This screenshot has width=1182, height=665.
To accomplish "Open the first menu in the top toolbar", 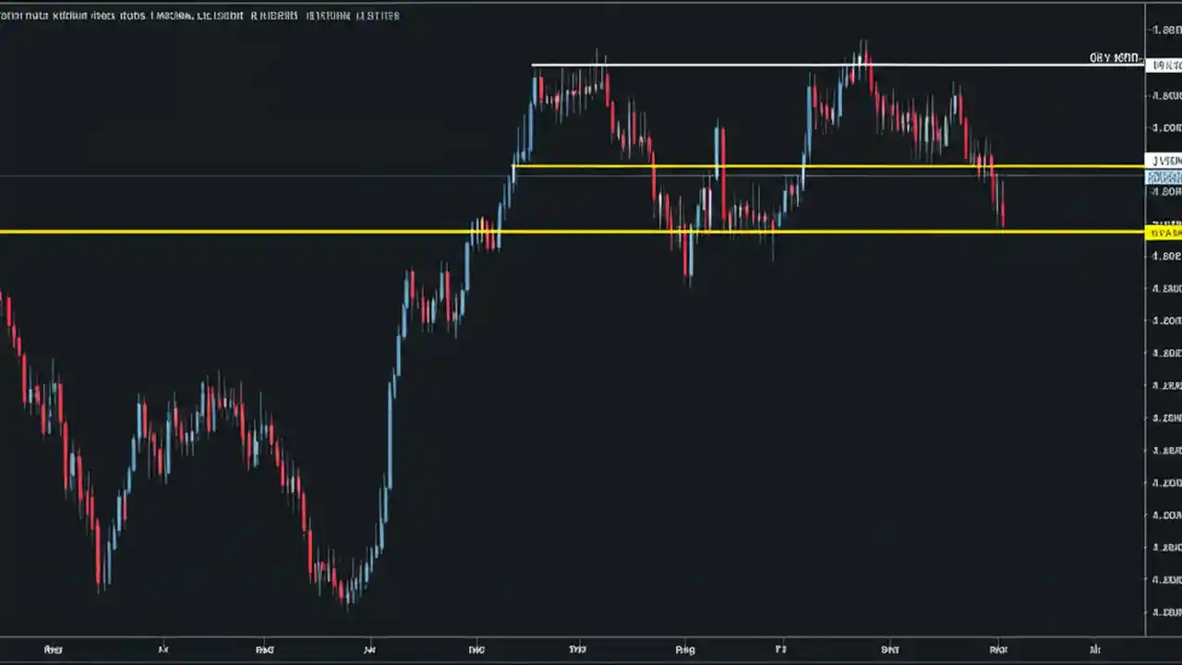I will click(18, 15).
